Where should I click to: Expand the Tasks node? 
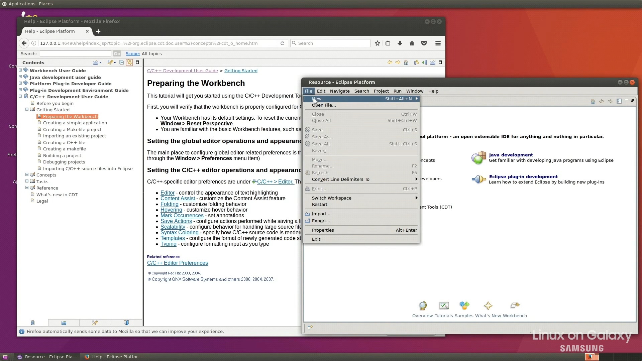(x=27, y=181)
